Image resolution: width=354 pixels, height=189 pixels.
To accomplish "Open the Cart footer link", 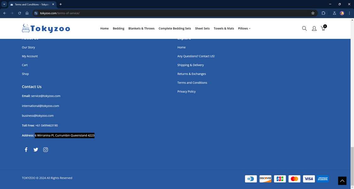I will pos(25,65).
